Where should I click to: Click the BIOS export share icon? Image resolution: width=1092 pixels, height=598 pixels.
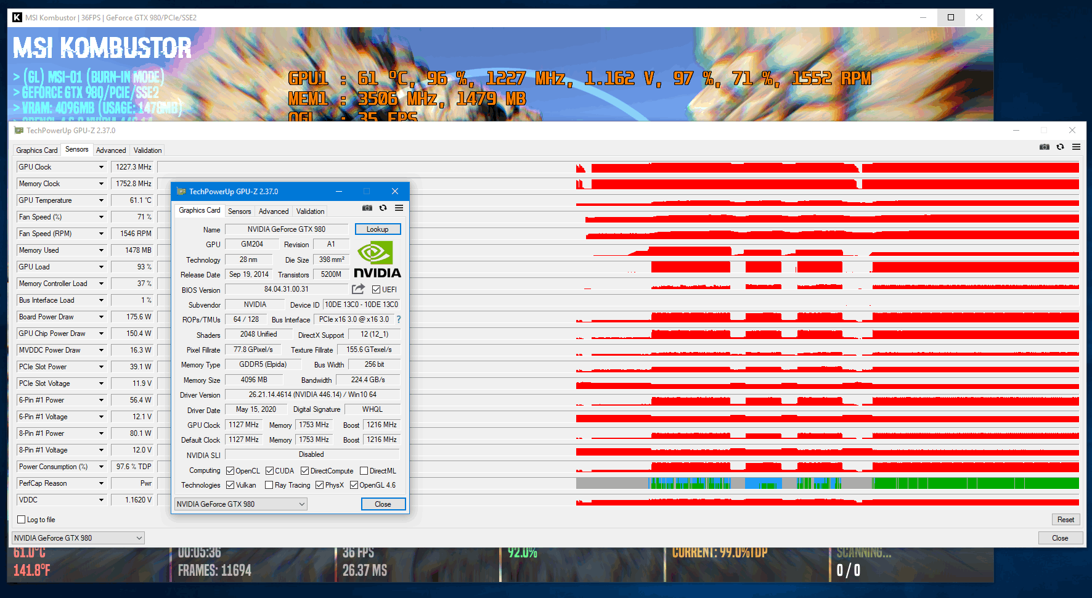click(358, 289)
